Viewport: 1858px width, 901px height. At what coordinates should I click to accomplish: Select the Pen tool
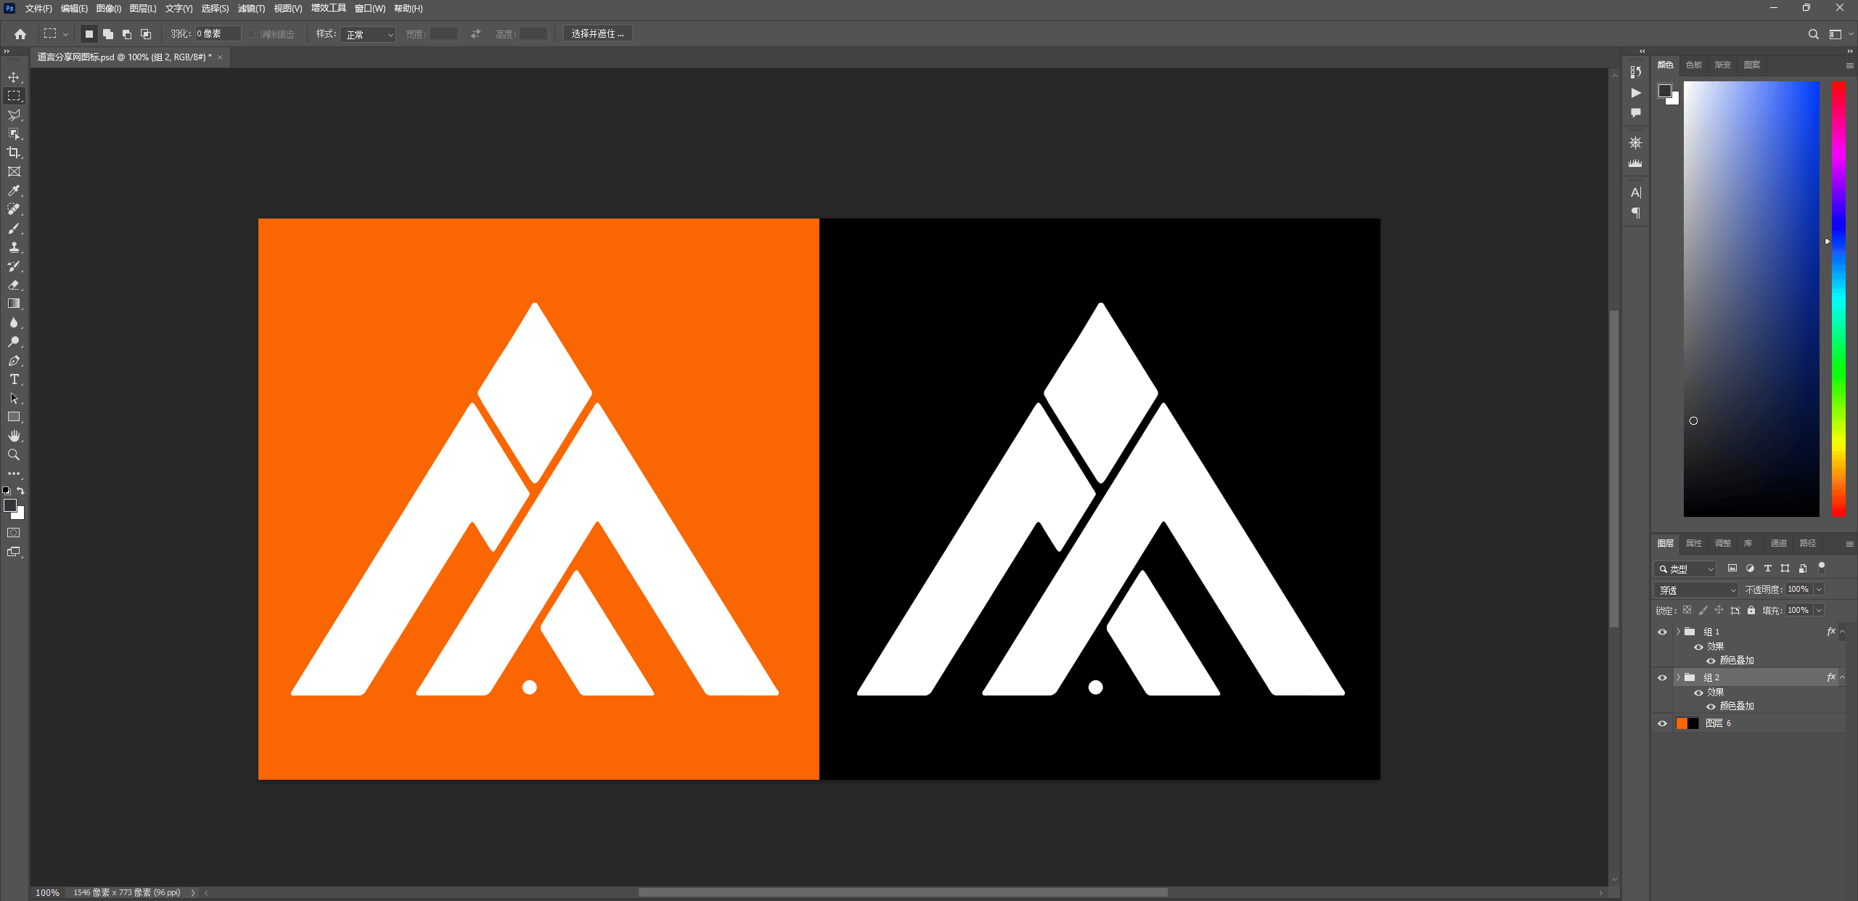(x=14, y=361)
